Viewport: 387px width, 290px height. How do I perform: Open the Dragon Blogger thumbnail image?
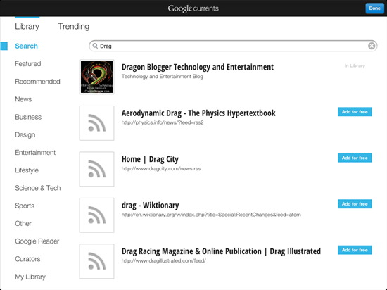[97, 77]
